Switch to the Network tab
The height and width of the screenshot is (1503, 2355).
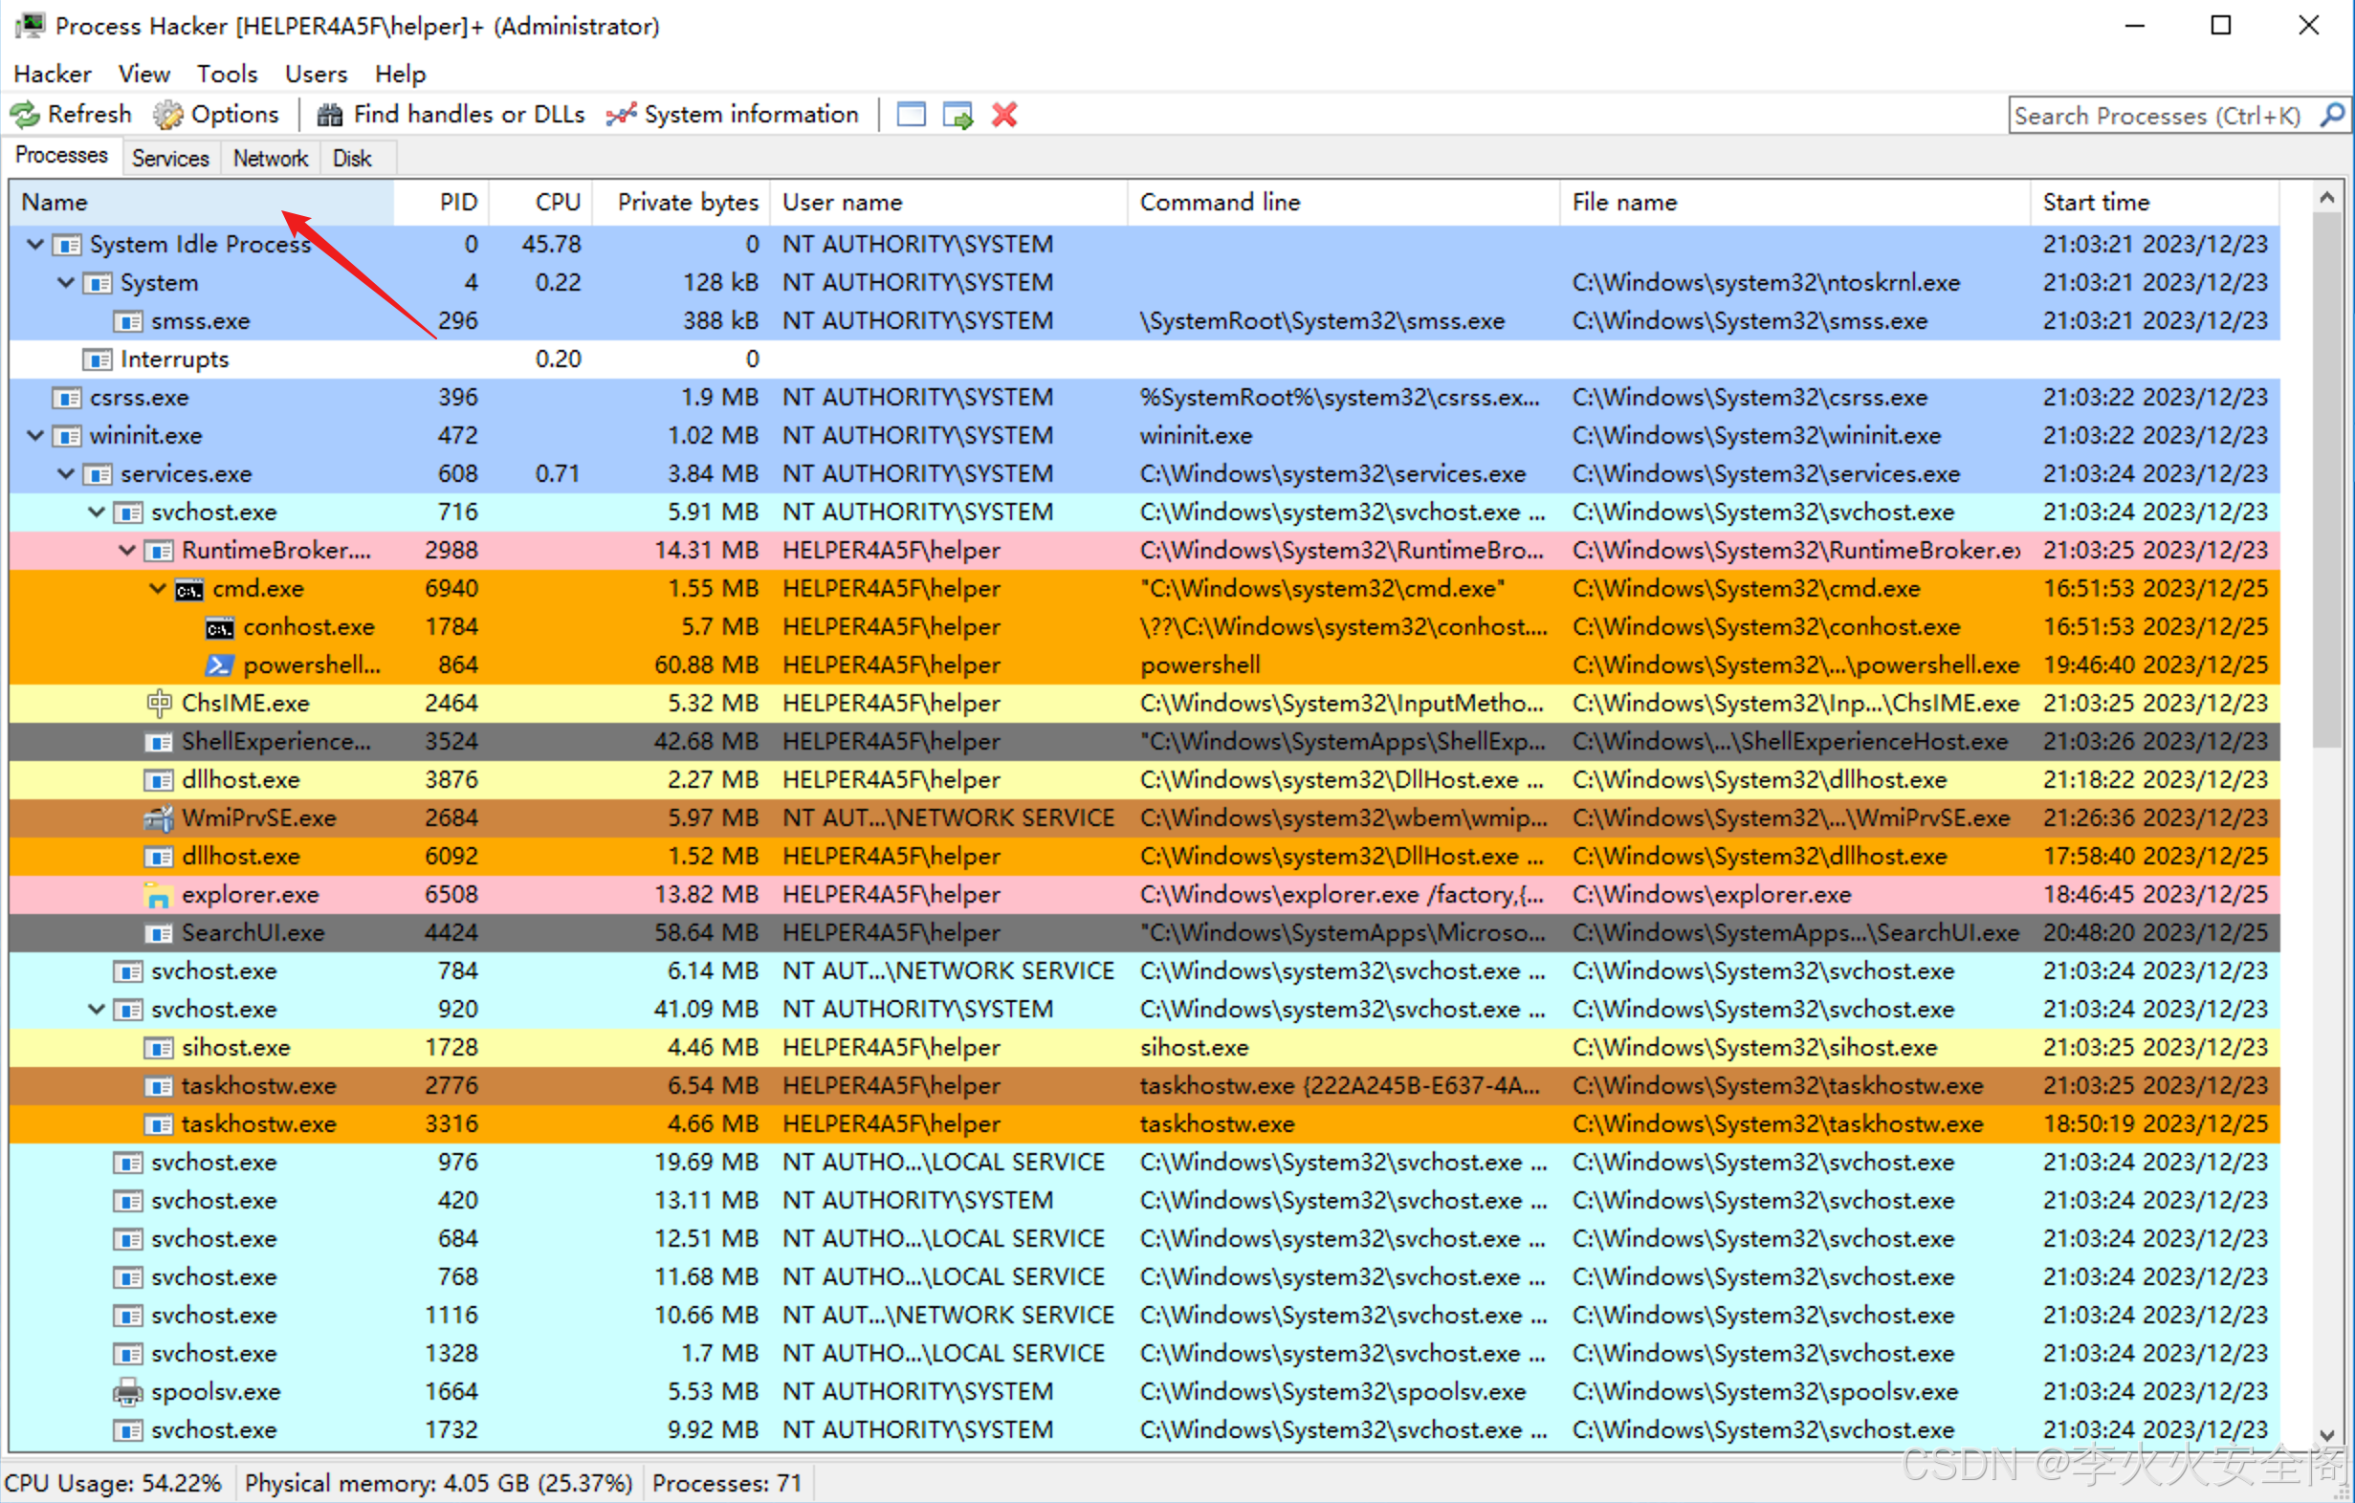270,159
